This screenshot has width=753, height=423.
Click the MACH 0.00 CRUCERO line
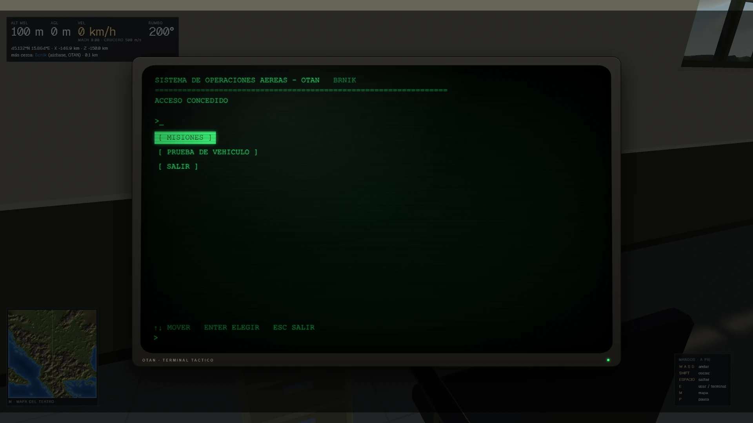pos(109,40)
